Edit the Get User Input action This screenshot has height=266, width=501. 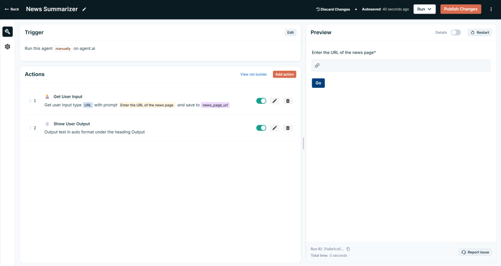pyautogui.click(x=274, y=101)
